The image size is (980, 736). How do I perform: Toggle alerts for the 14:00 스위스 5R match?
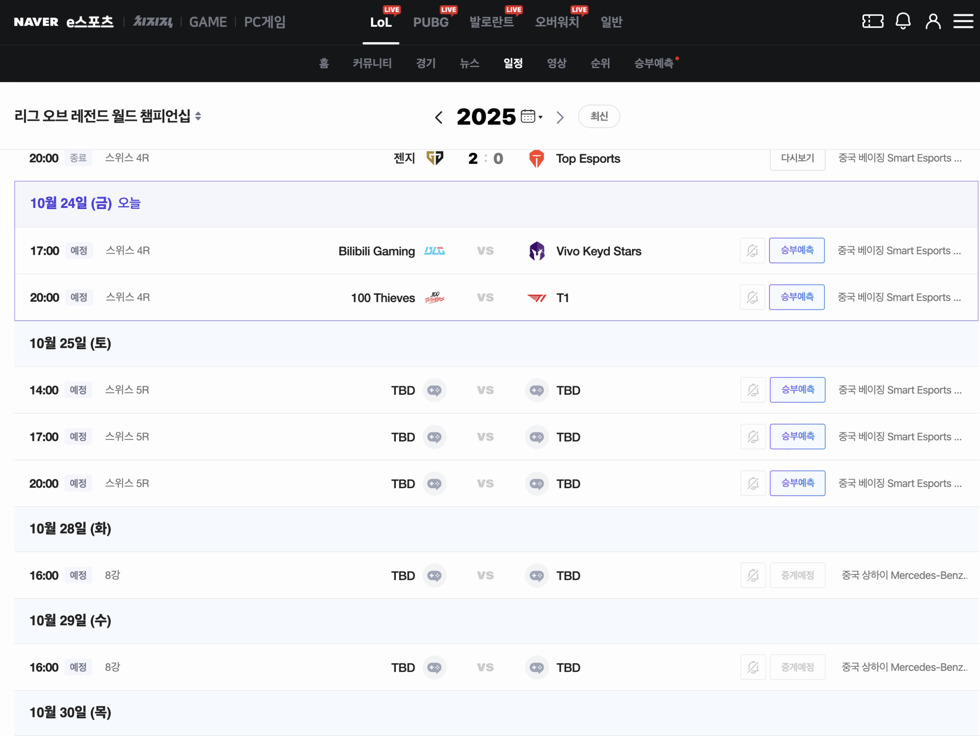pyautogui.click(x=753, y=389)
